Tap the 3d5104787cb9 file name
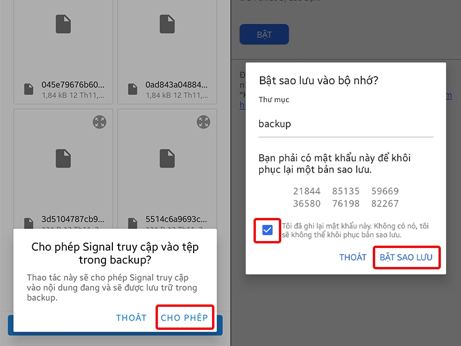 coord(73,219)
